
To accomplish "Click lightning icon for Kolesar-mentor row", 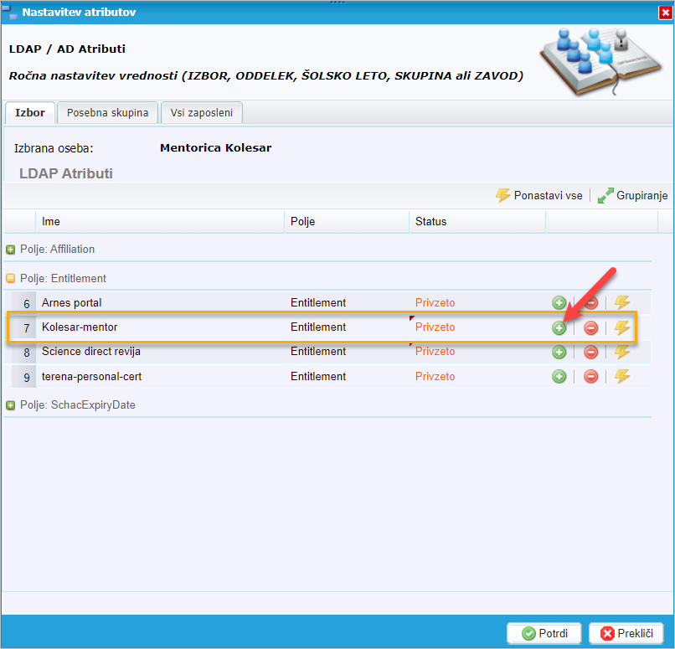I will [x=622, y=327].
